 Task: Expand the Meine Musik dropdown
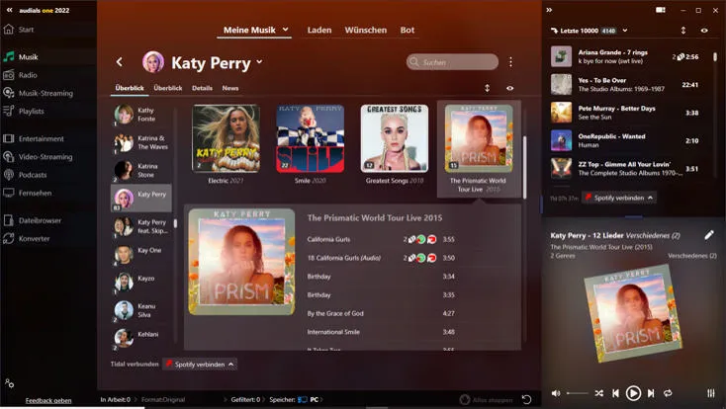tap(286, 30)
